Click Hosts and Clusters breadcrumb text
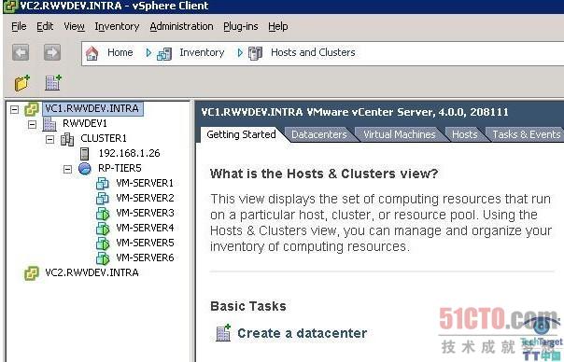 tap(313, 52)
